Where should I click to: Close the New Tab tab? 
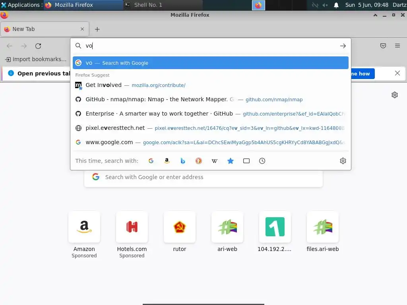click(x=82, y=29)
